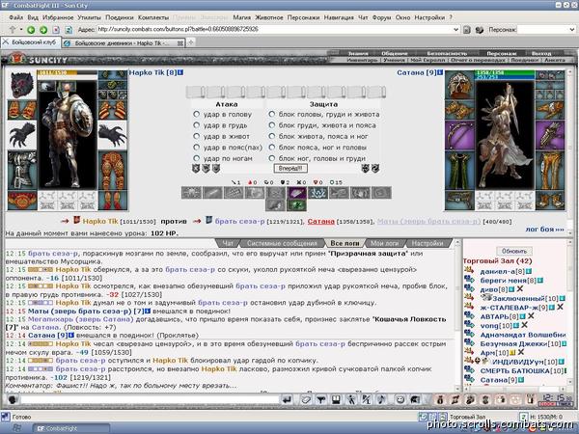The image size is (579, 434).
Task: Open 'Сатана [9]' opponent name header link
Action: point(417,72)
